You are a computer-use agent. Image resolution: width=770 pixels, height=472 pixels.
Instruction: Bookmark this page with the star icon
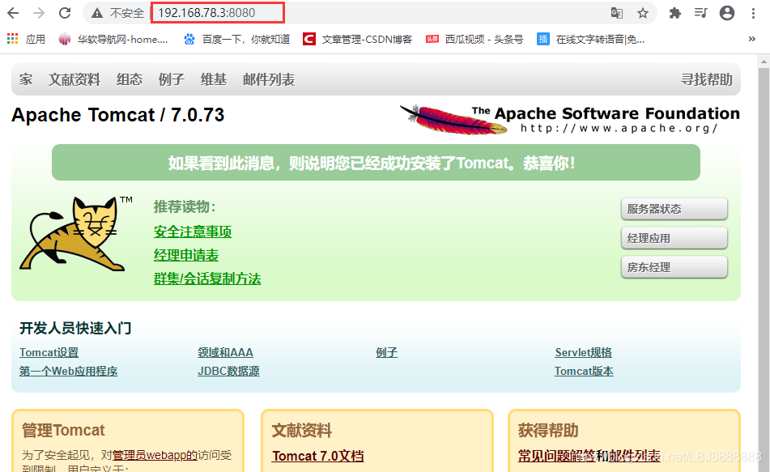pyautogui.click(x=643, y=13)
